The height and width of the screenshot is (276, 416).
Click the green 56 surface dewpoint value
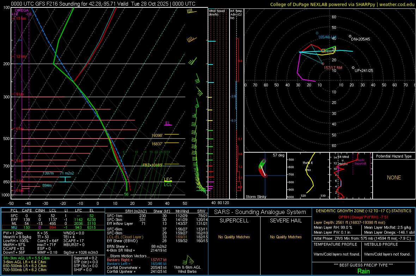[x=126, y=194]
